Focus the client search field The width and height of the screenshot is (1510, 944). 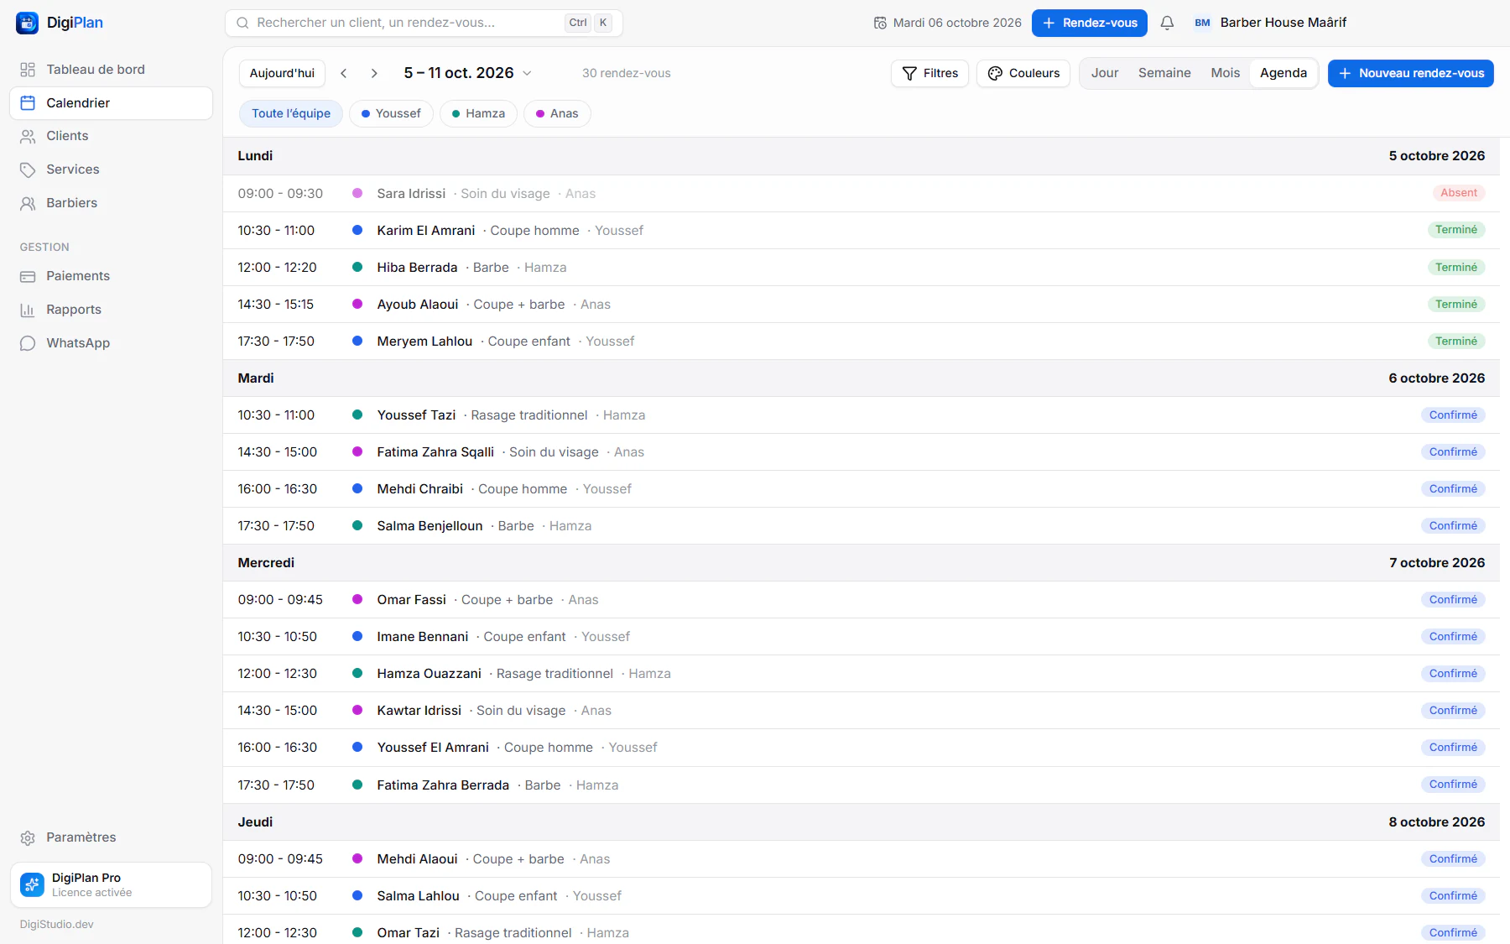coord(424,23)
